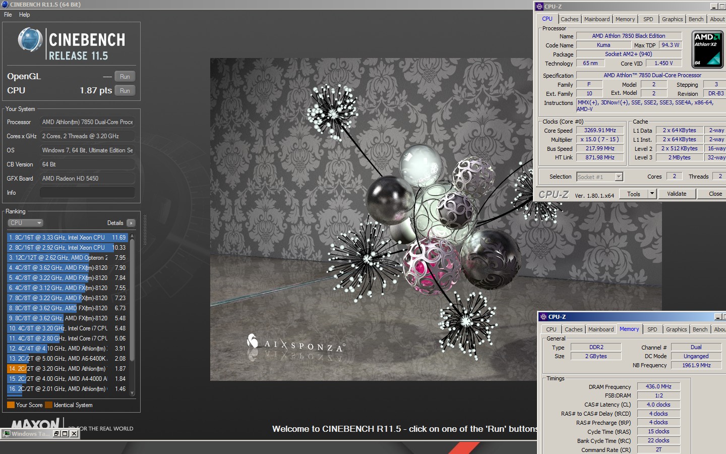Screen dimensions: 726x454
Task: Open the Socket #1 selection dropdown
Action: click(x=619, y=177)
